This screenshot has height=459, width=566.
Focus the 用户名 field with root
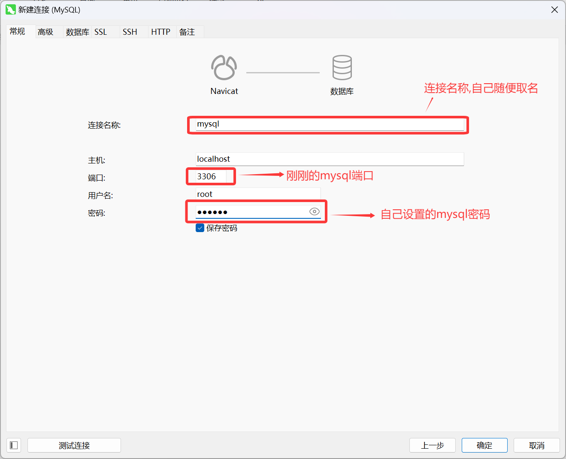258,194
